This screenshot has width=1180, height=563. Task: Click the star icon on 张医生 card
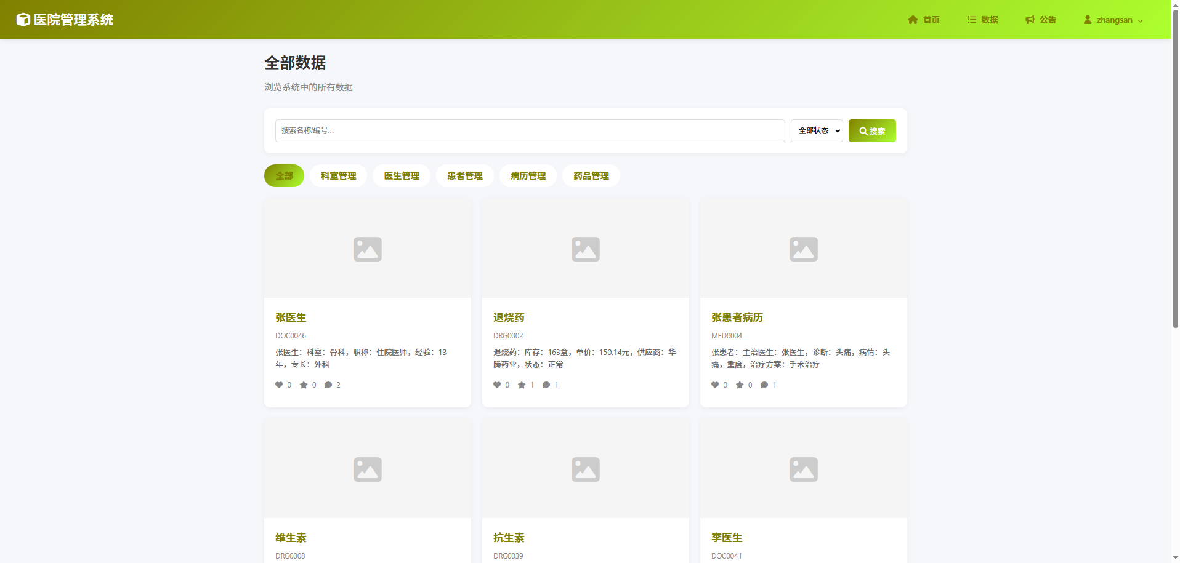click(304, 385)
